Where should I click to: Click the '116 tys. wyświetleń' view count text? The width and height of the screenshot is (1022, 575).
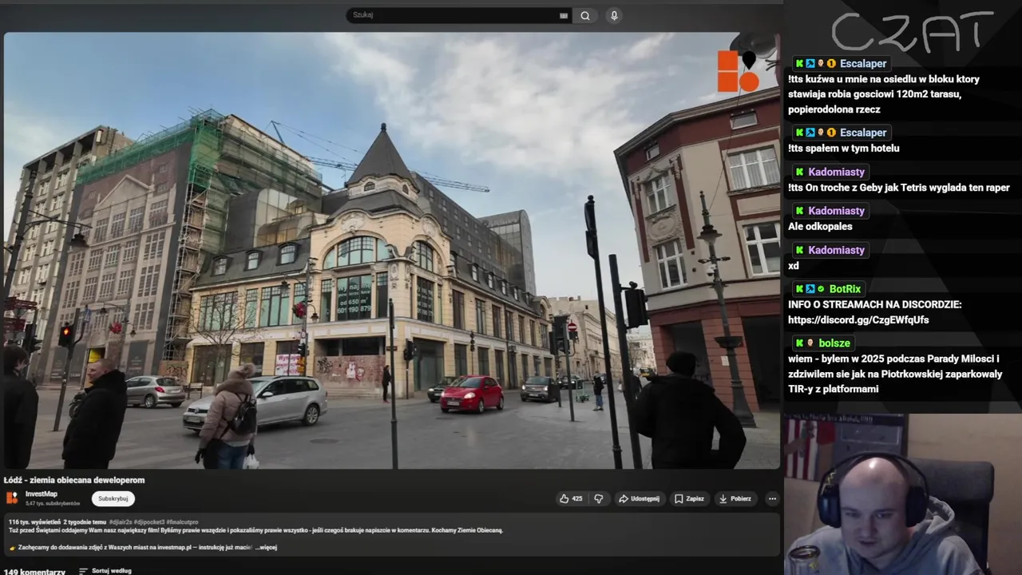click(x=34, y=521)
